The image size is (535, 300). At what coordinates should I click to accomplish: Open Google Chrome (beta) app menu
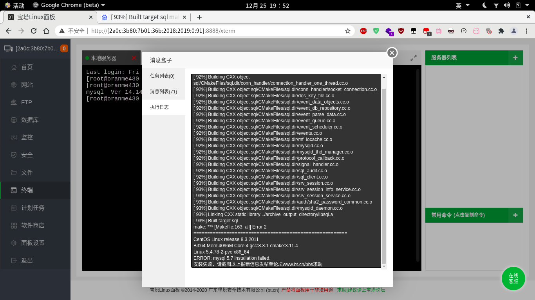click(69, 5)
